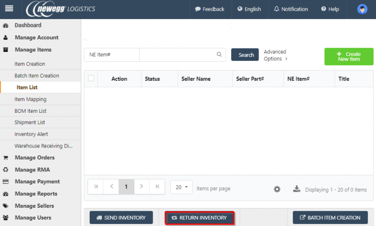Toggle the hamburger sidebar menu
The height and width of the screenshot is (226, 376).
pyautogui.click(x=9, y=9)
